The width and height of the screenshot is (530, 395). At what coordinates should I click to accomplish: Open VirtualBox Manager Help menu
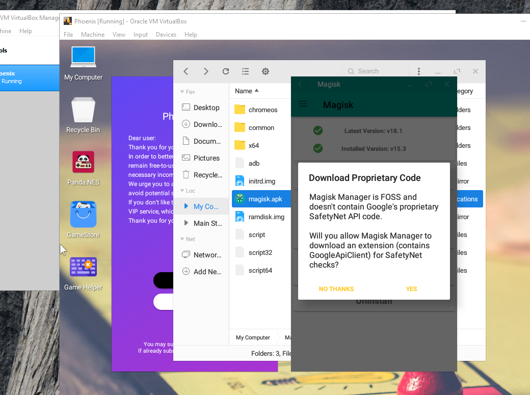(25, 31)
